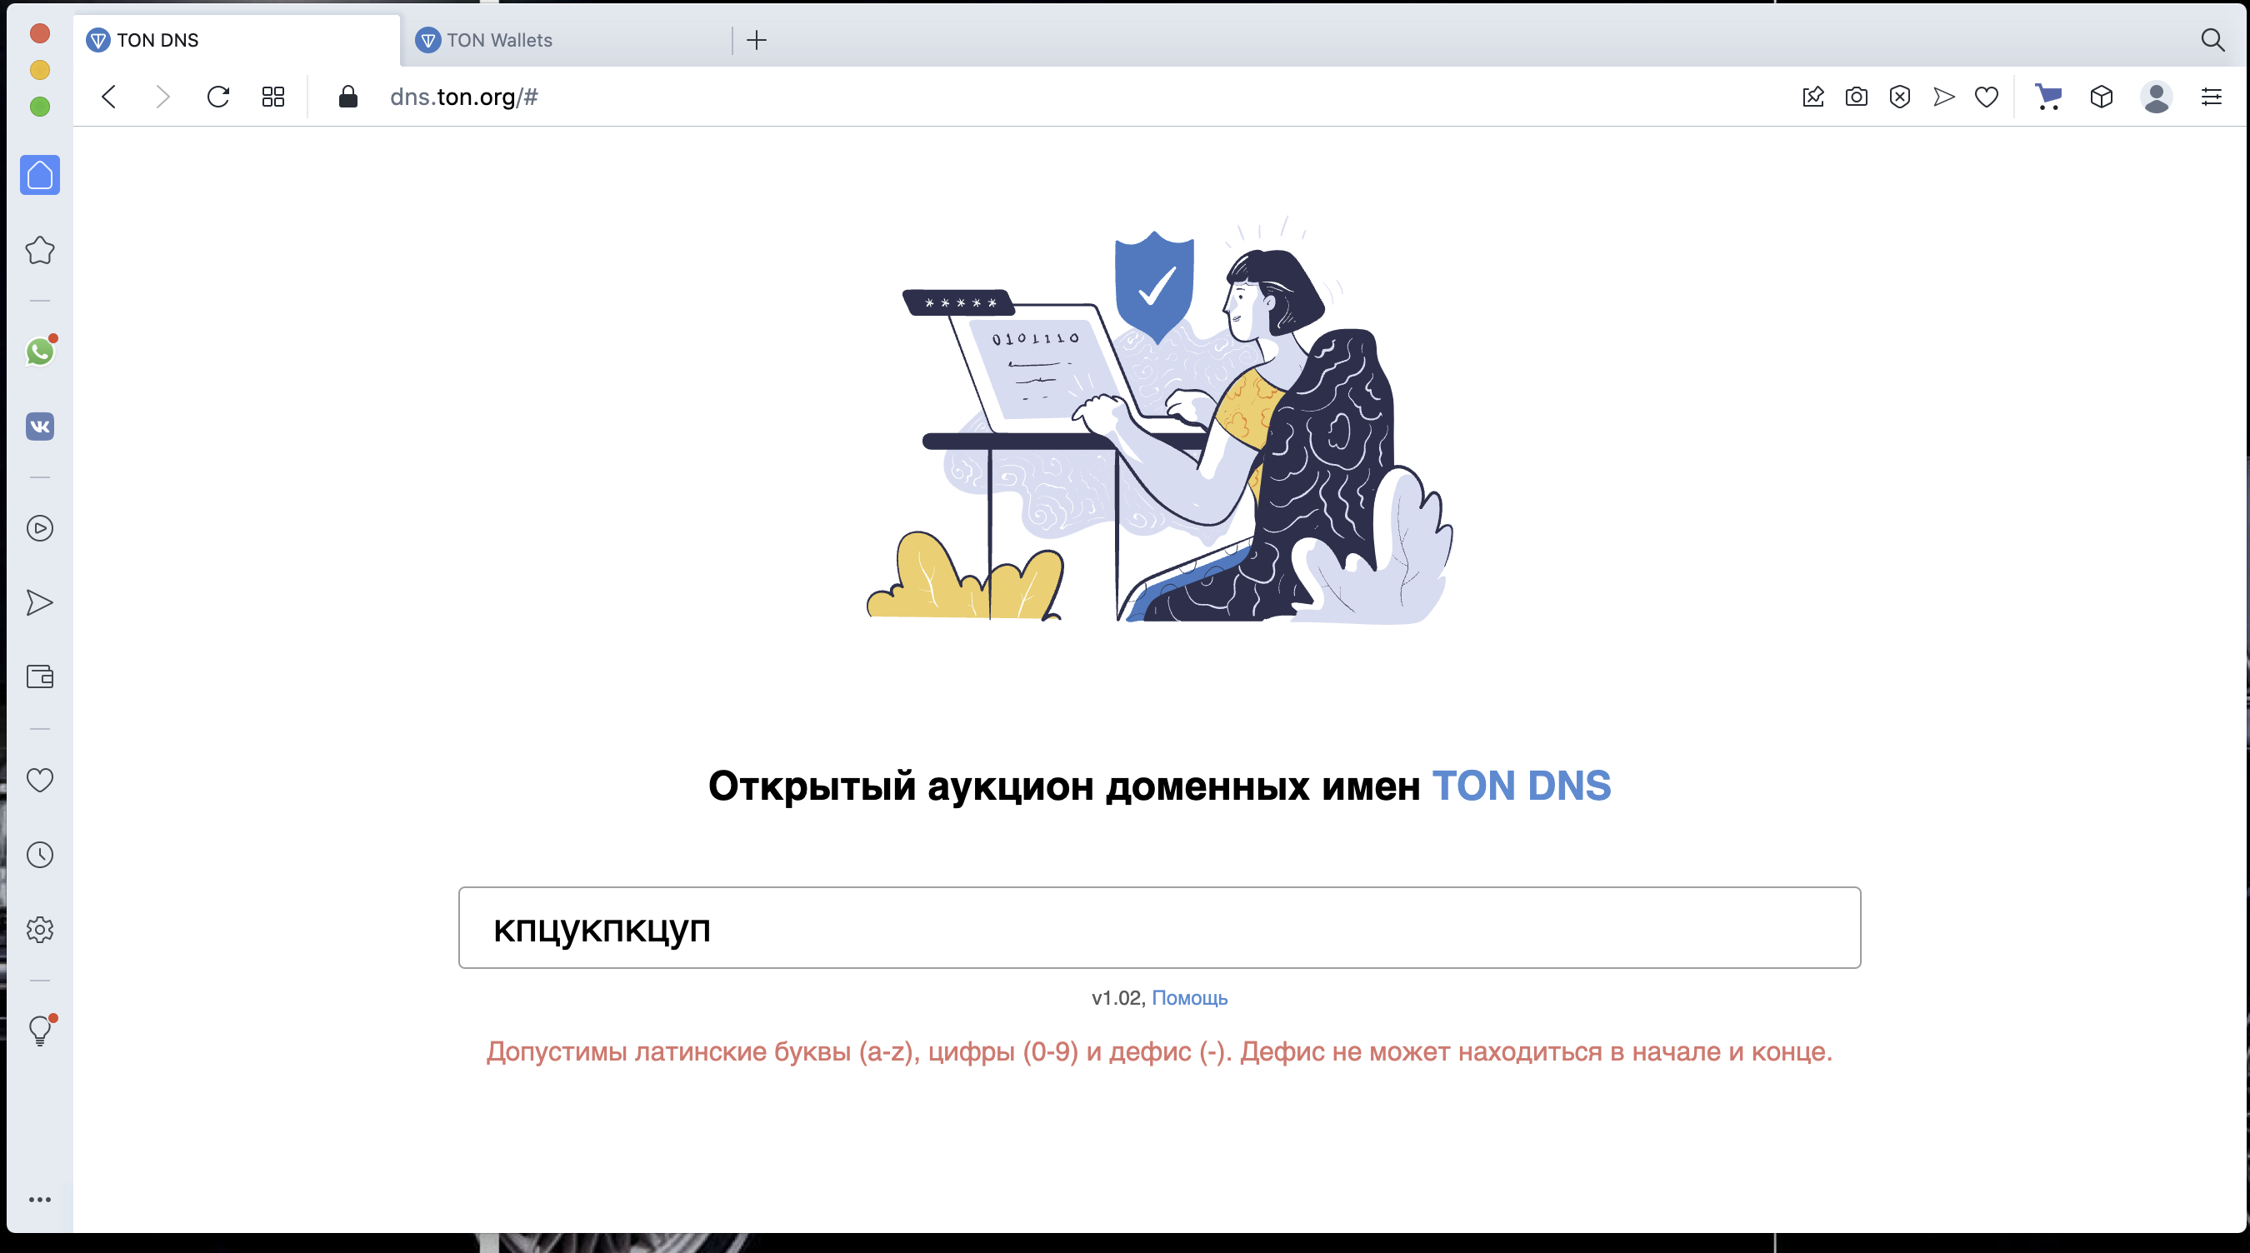Open the history clock icon in sidebar
The width and height of the screenshot is (2250, 1253).
point(39,855)
